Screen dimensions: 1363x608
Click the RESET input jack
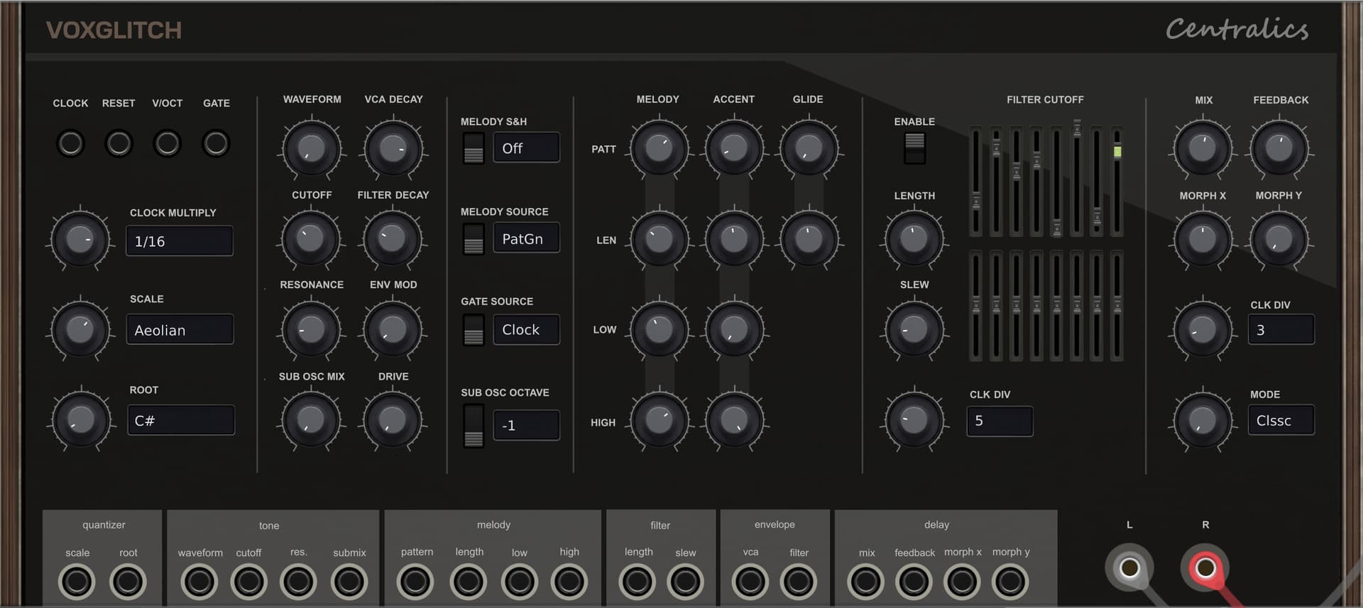[x=119, y=143]
